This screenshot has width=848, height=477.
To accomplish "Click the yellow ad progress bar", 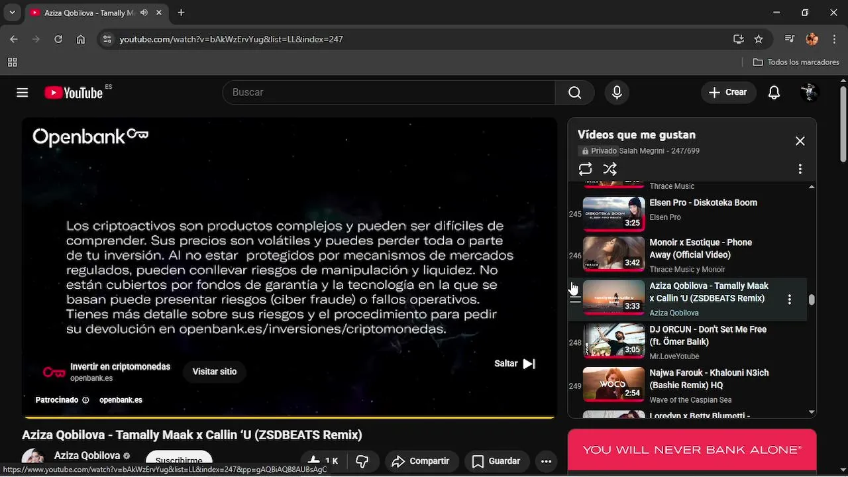I will click(289, 417).
